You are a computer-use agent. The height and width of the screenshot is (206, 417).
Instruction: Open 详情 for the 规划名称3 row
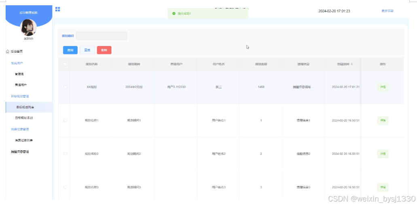383,187
